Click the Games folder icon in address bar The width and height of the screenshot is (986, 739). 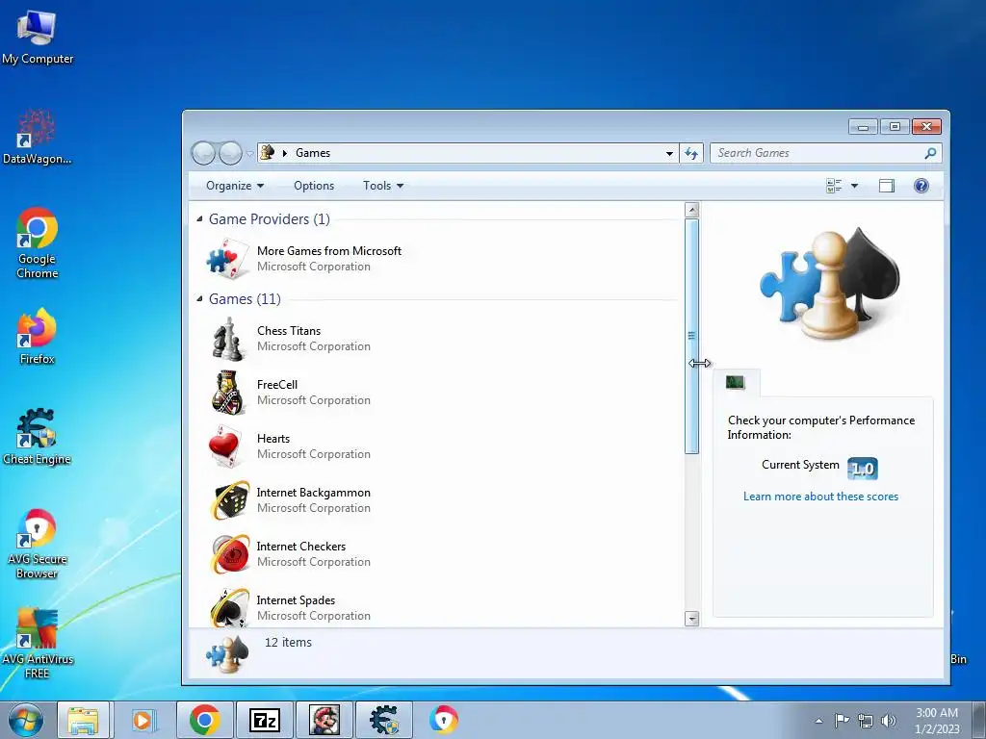pyautogui.click(x=268, y=152)
